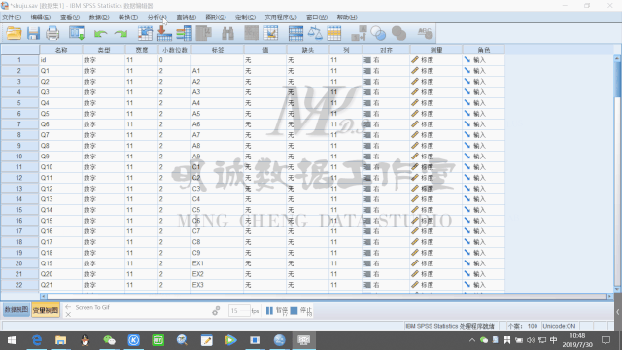Open the 转换(T) menu

coord(128,17)
